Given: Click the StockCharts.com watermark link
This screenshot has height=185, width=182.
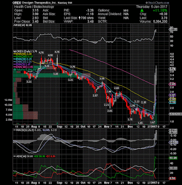Looking at the screenshot, I should point(157,3).
